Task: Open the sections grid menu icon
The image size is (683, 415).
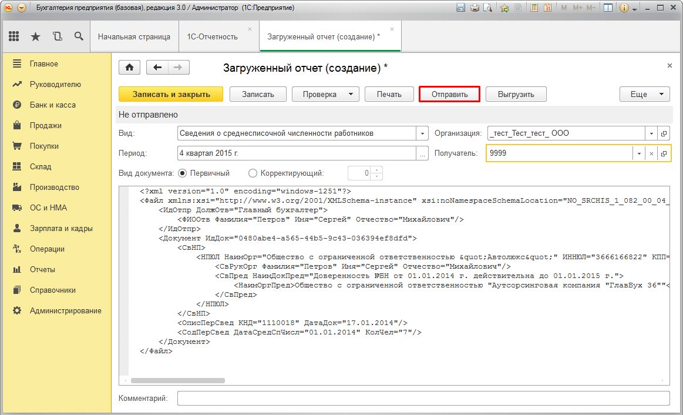Action: point(14,36)
